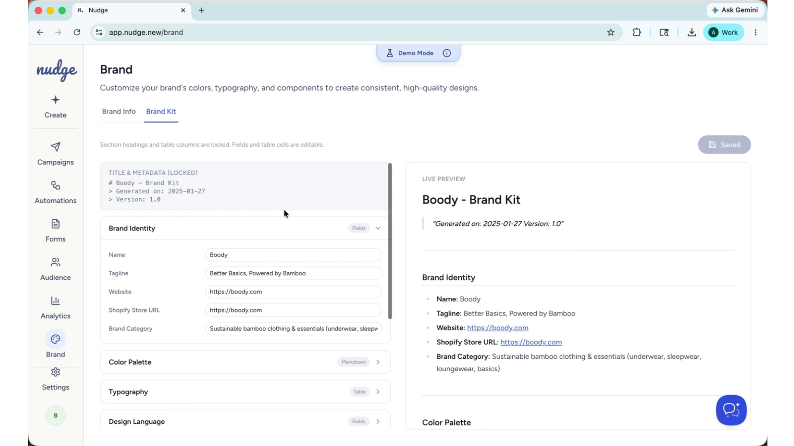Click the Demo Mode badge label
794x446 pixels.
coord(416,53)
